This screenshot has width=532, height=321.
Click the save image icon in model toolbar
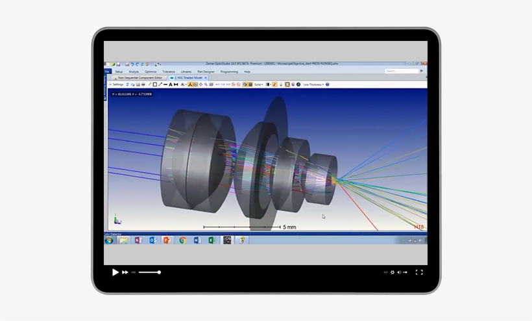138,84
